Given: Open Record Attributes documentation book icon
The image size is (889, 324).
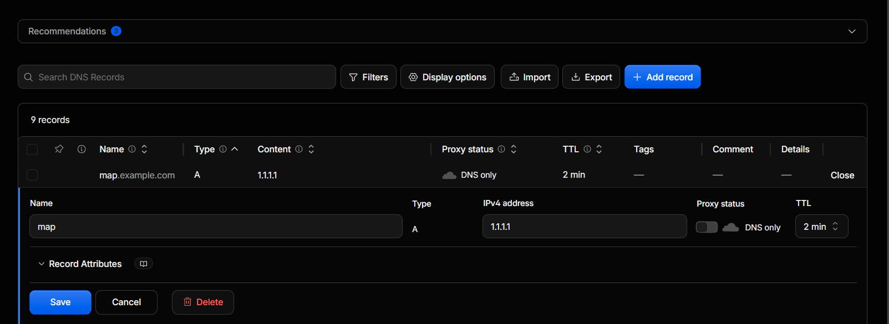Looking at the screenshot, I should point(144,264).
